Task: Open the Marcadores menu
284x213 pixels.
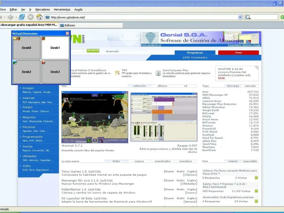Action: (43, 10)
